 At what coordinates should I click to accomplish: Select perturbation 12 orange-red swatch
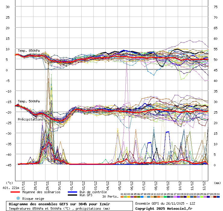[159, 197]
